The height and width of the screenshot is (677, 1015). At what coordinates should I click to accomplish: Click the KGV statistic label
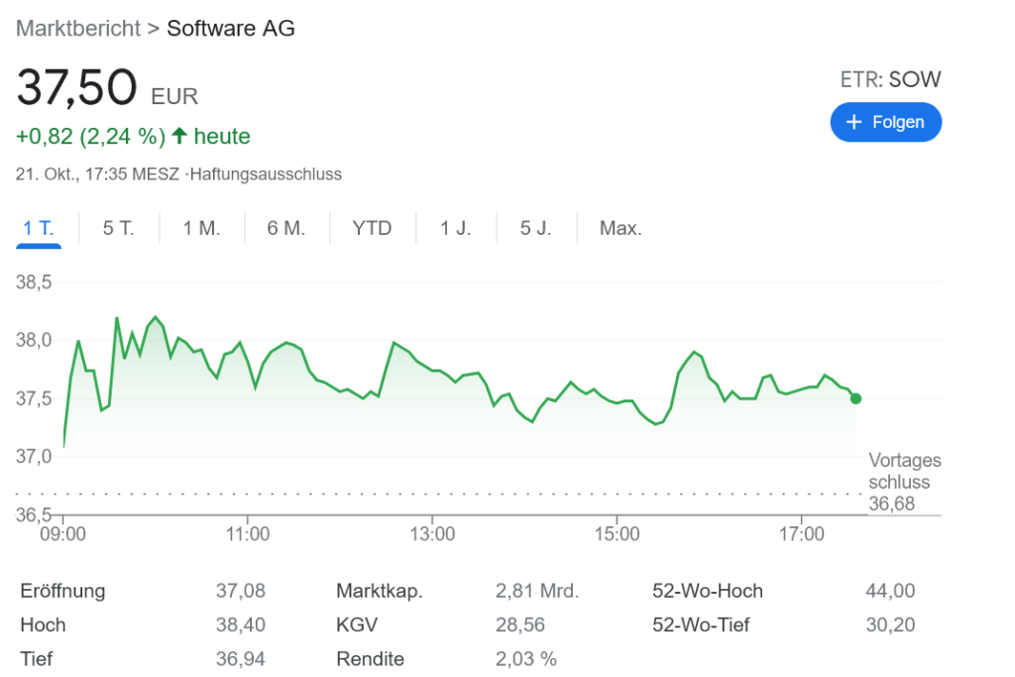[357, 625]
